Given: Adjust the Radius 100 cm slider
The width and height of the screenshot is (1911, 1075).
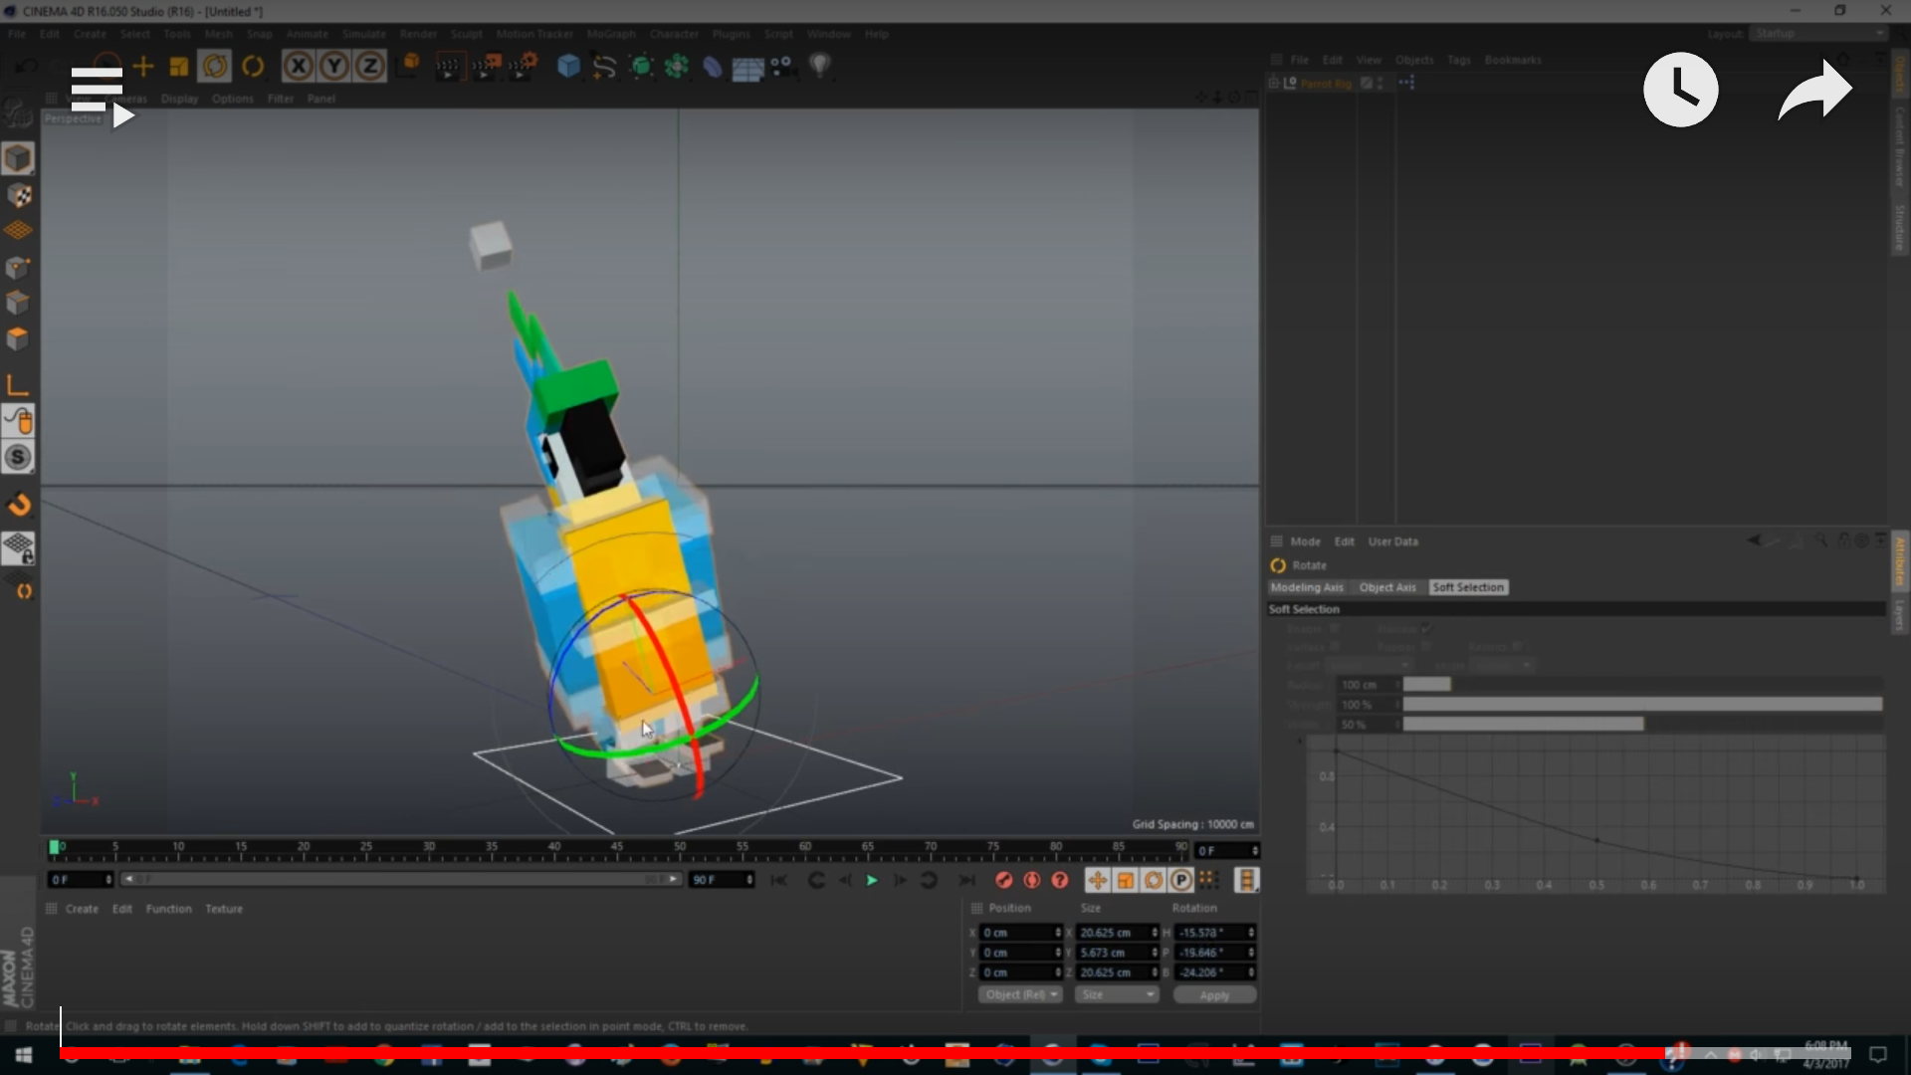Looking at the screenshot, I should tap(1642, 685).
